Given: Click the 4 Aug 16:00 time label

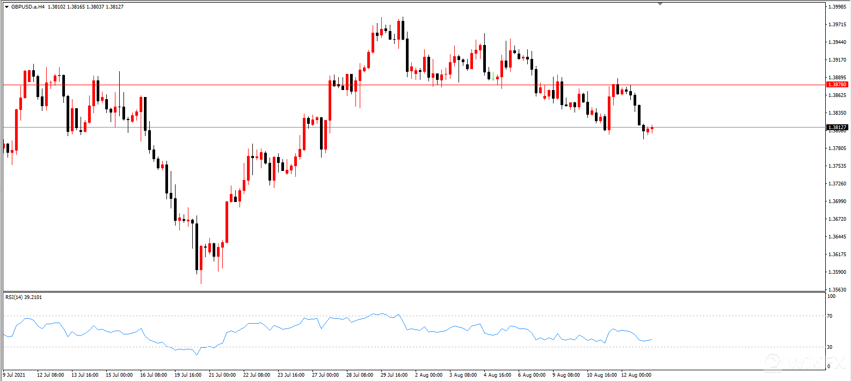Looking at the screenshot, I should point(497,375).
